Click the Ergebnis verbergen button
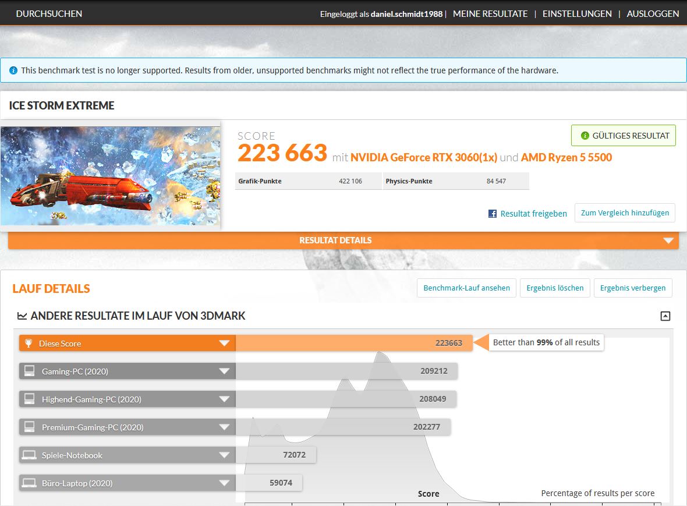 coord(633,288)
